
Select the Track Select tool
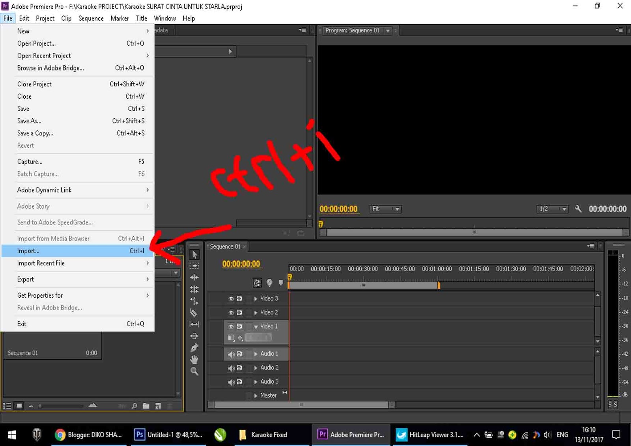(x=194, y=266)
